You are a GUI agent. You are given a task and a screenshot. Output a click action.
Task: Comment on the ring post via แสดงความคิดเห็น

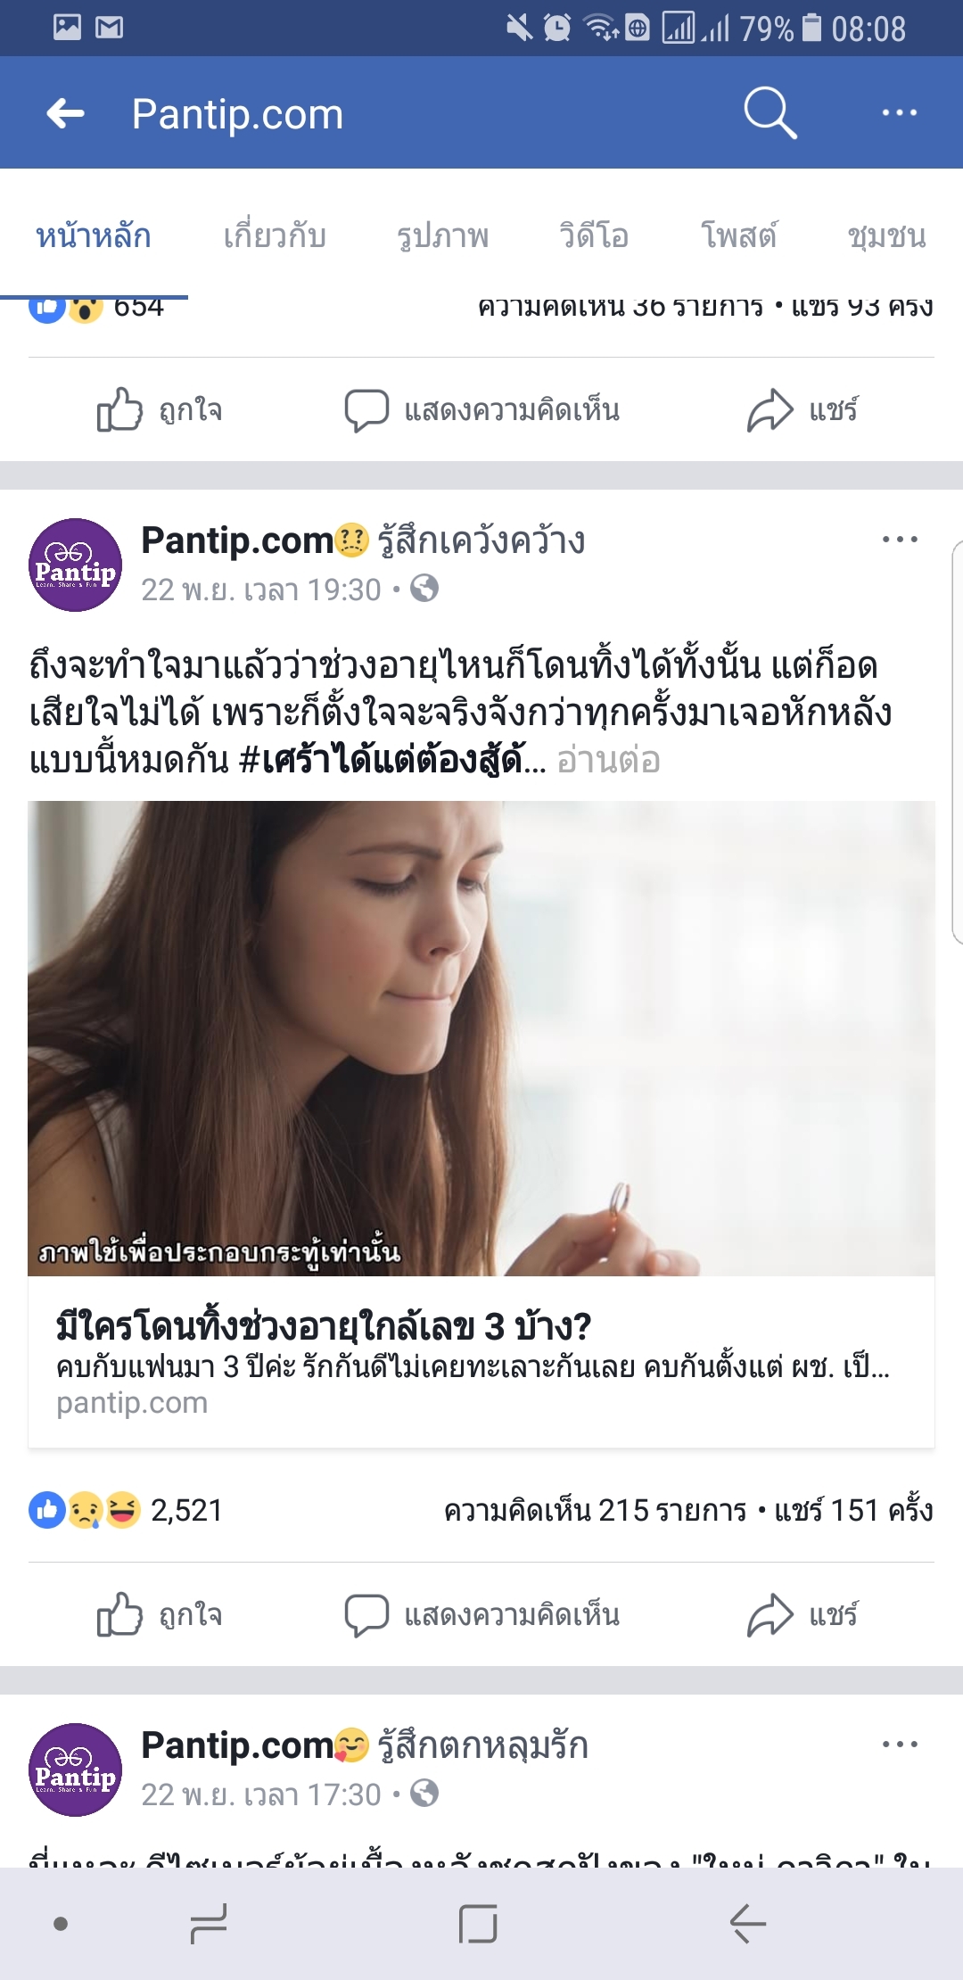point(481,1615)
